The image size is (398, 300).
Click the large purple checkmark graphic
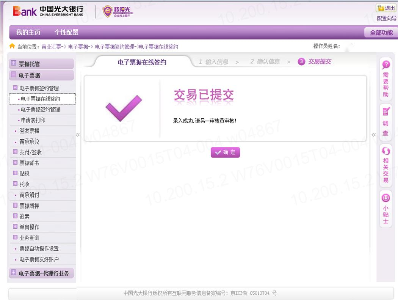(x=124, y=108)
